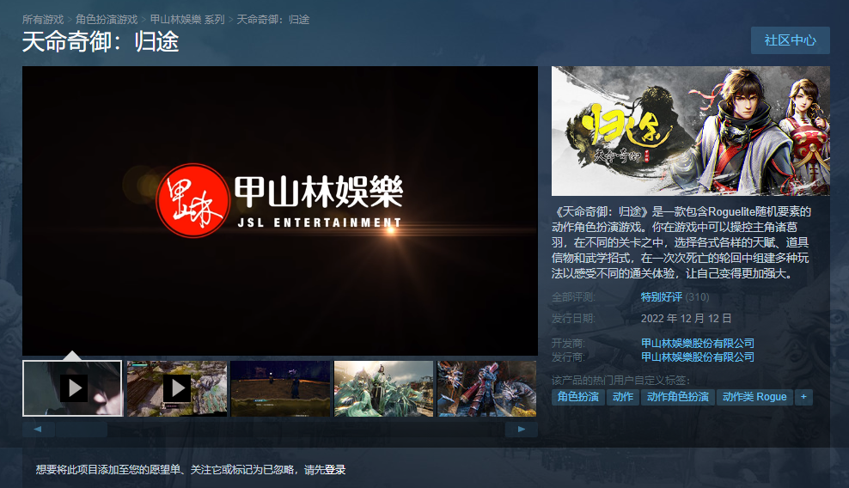Image resolution: width=849 pixels, height=488 pixels.
Task: Click the 登录 login link
Action: (x=335, y=470)
